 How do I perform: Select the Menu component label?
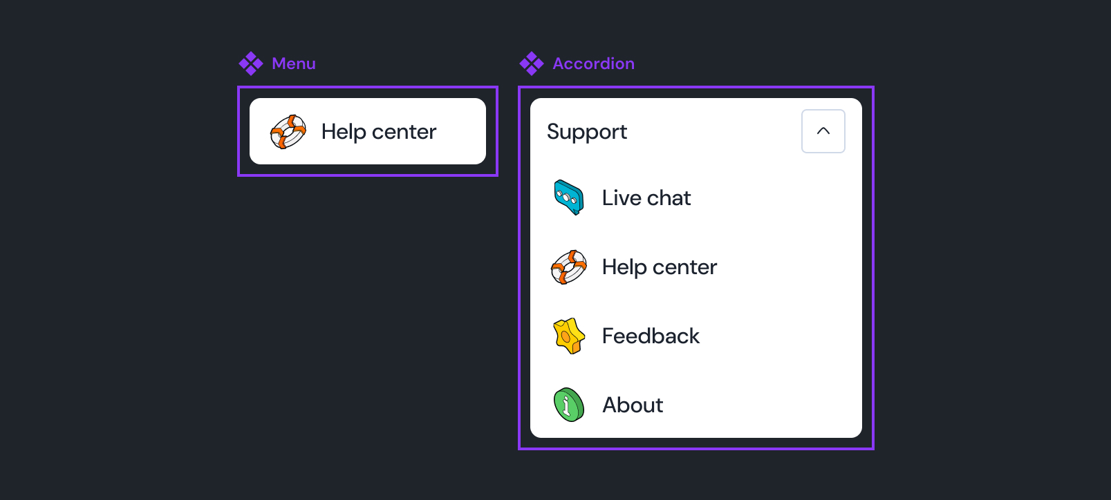coord(294,64)
